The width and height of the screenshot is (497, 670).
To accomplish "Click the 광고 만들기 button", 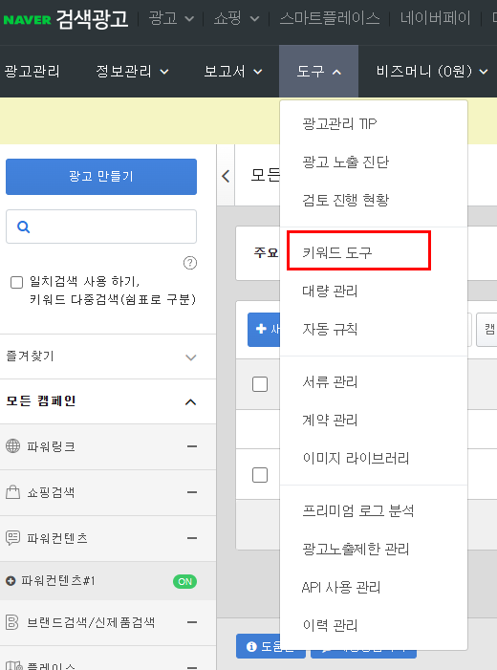I will 101,177.
